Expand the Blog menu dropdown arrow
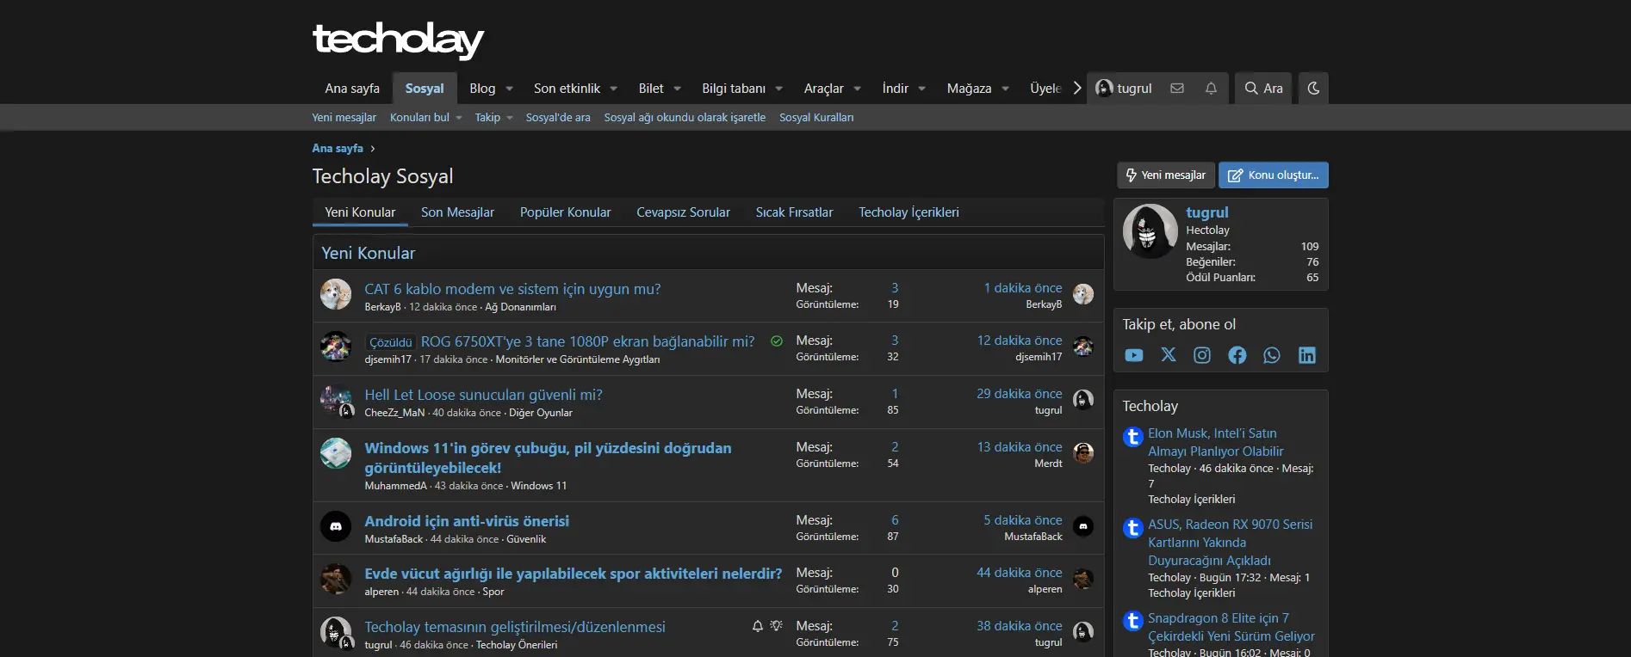Image resolution: width=1631 pixels, height=657 pixels. tap(509, 89)
